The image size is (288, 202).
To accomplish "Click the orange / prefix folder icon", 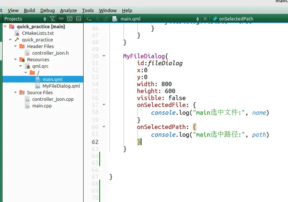I will pos(32,73).
